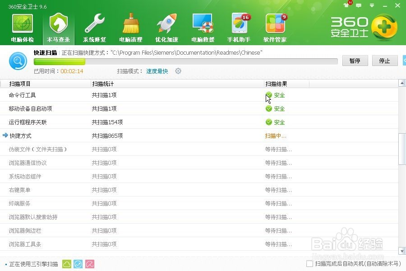Click the notification shirt icon in title bar

346,5
